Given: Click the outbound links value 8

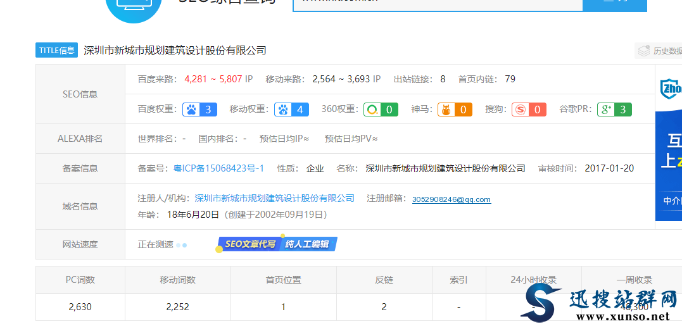Looking at the screenshot, I should (x=443, y=79).
